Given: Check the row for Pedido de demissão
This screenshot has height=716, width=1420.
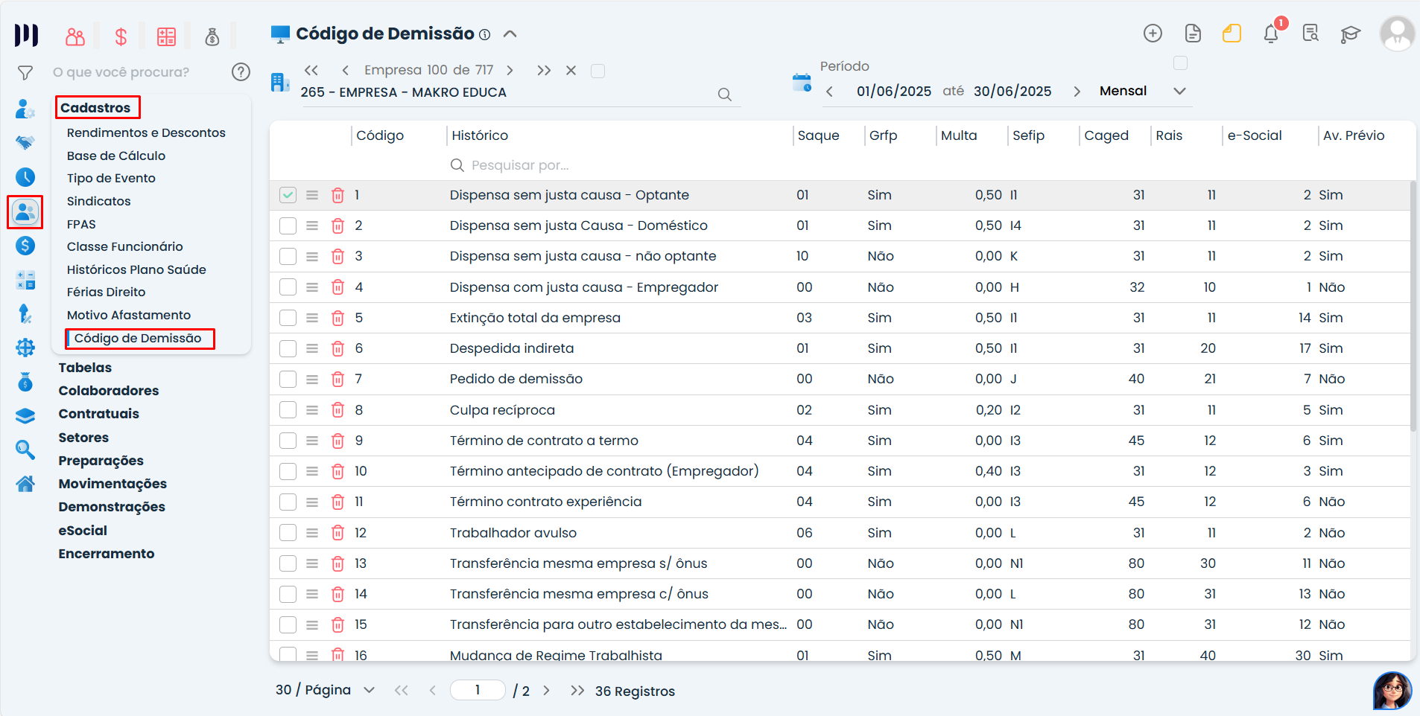Looking at the screenshot, I should tap(288, 379).
